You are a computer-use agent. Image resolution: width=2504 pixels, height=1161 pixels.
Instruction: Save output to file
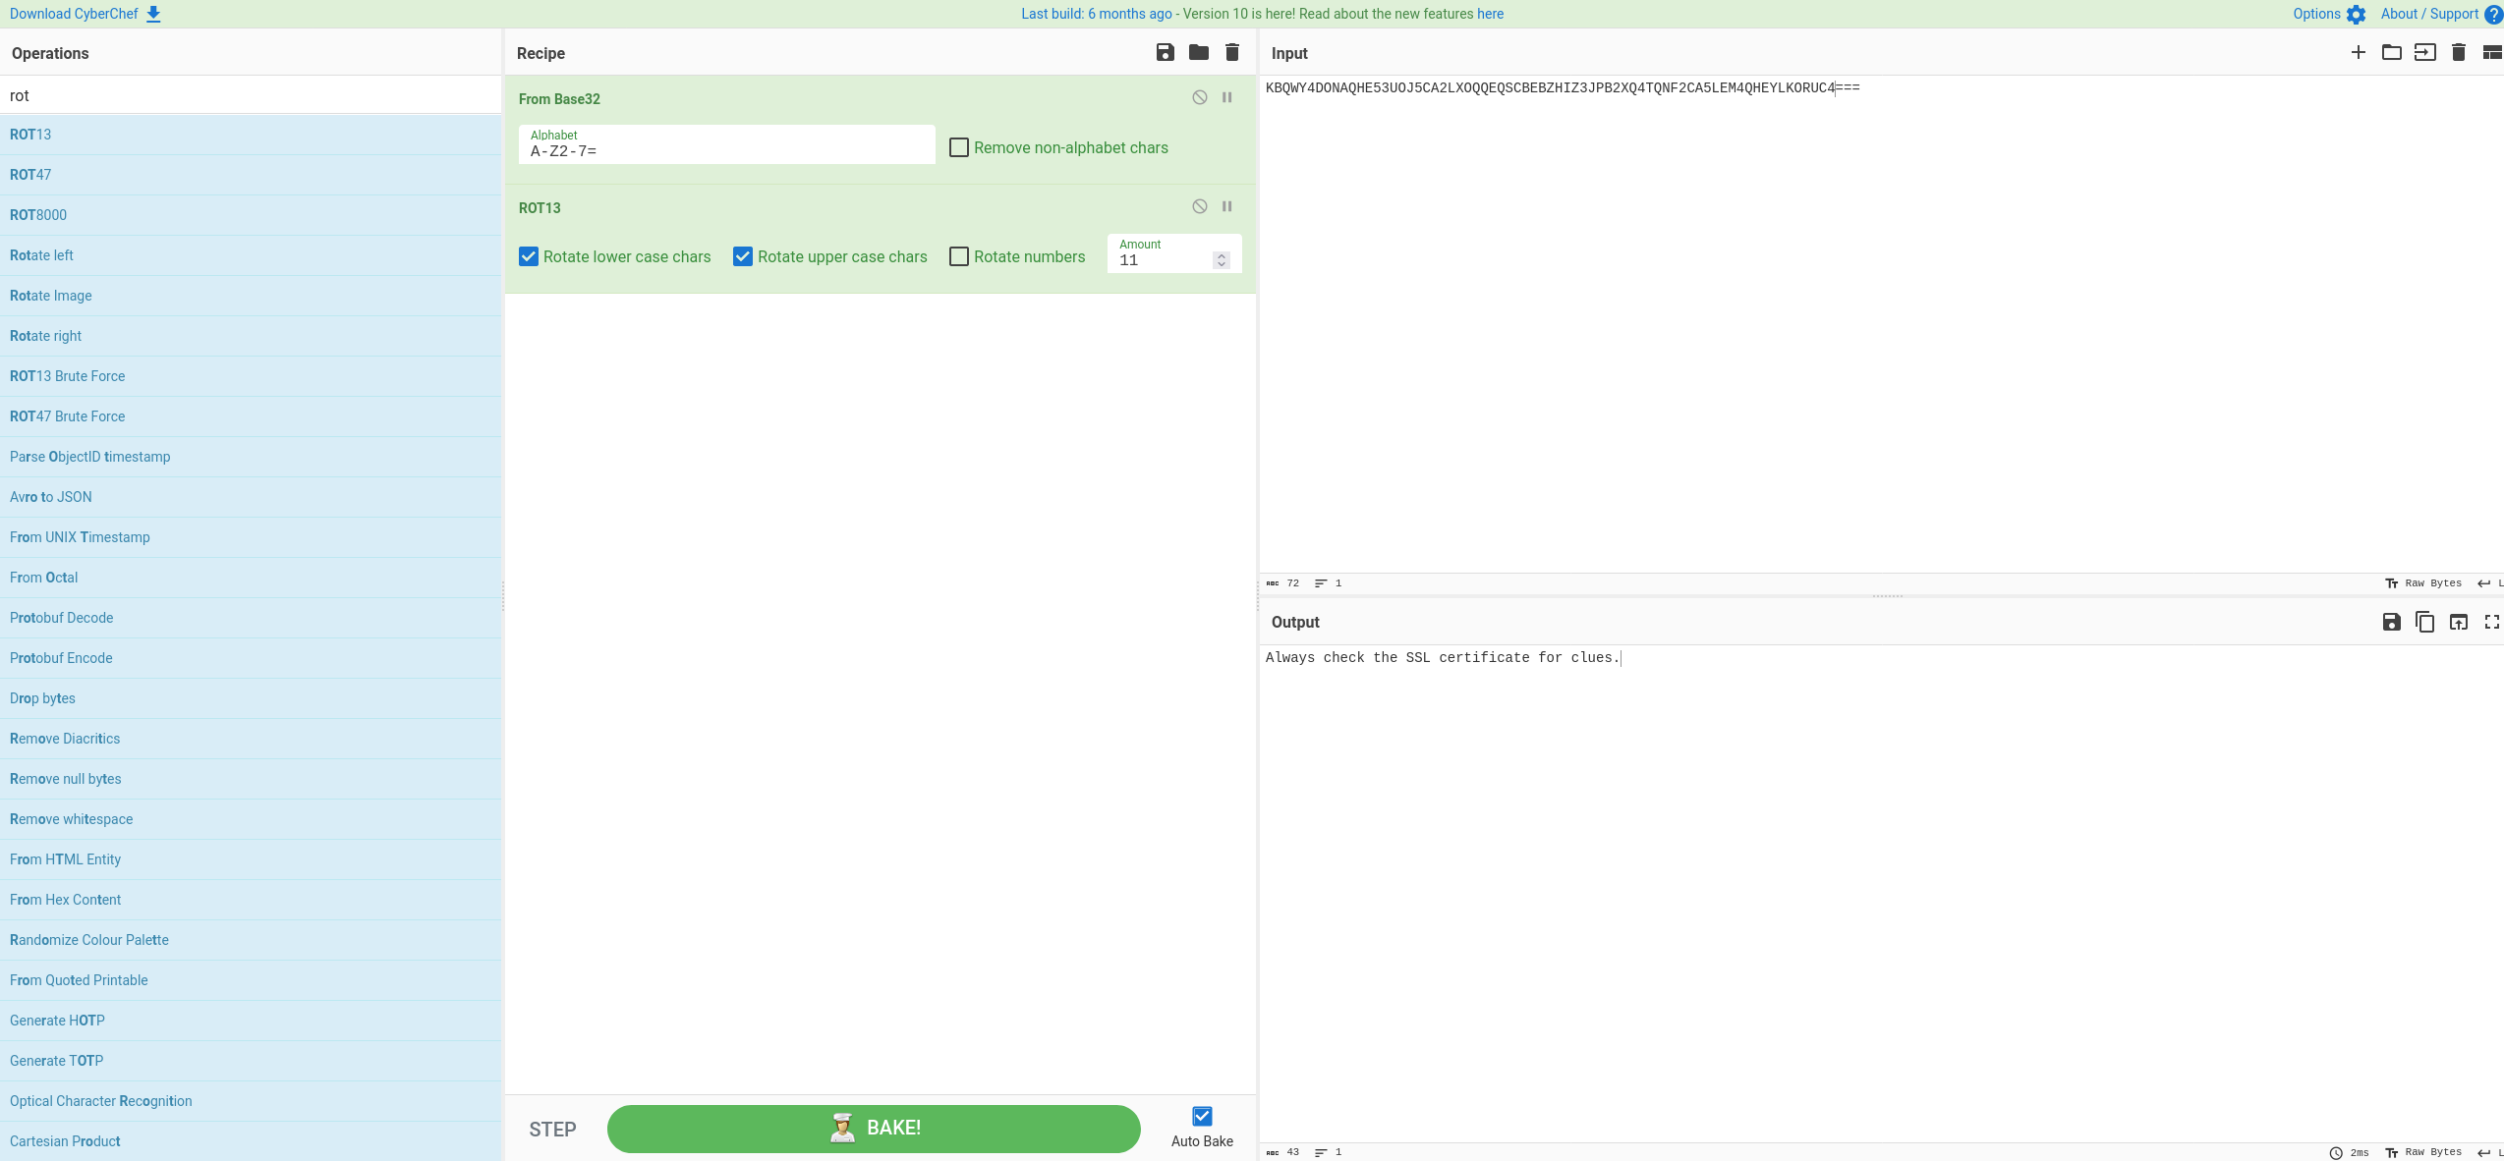point(2391,622)
